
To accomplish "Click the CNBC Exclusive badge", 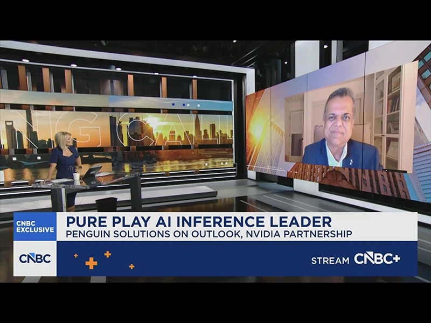I will tap(35, 227).
